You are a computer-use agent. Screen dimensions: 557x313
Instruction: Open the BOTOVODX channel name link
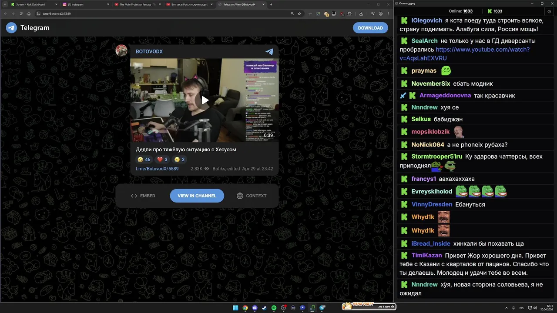(149, 51)
